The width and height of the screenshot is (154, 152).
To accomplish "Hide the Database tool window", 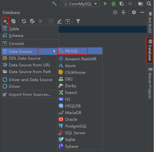I will tap(142, 12).
